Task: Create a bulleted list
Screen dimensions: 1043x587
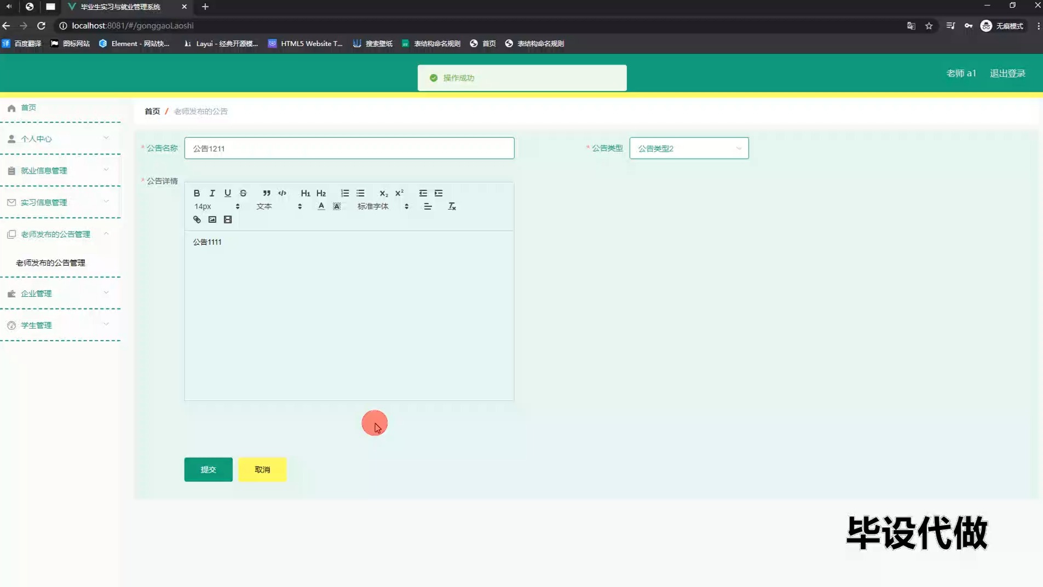Action: (x=360, y=193)
